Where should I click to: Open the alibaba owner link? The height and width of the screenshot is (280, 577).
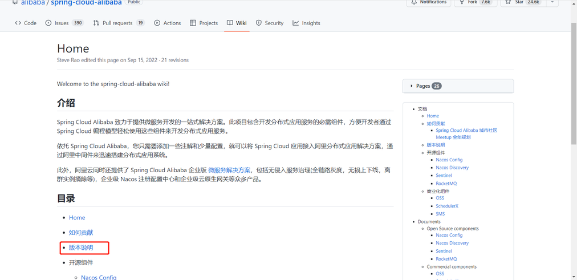coord(32,3)
